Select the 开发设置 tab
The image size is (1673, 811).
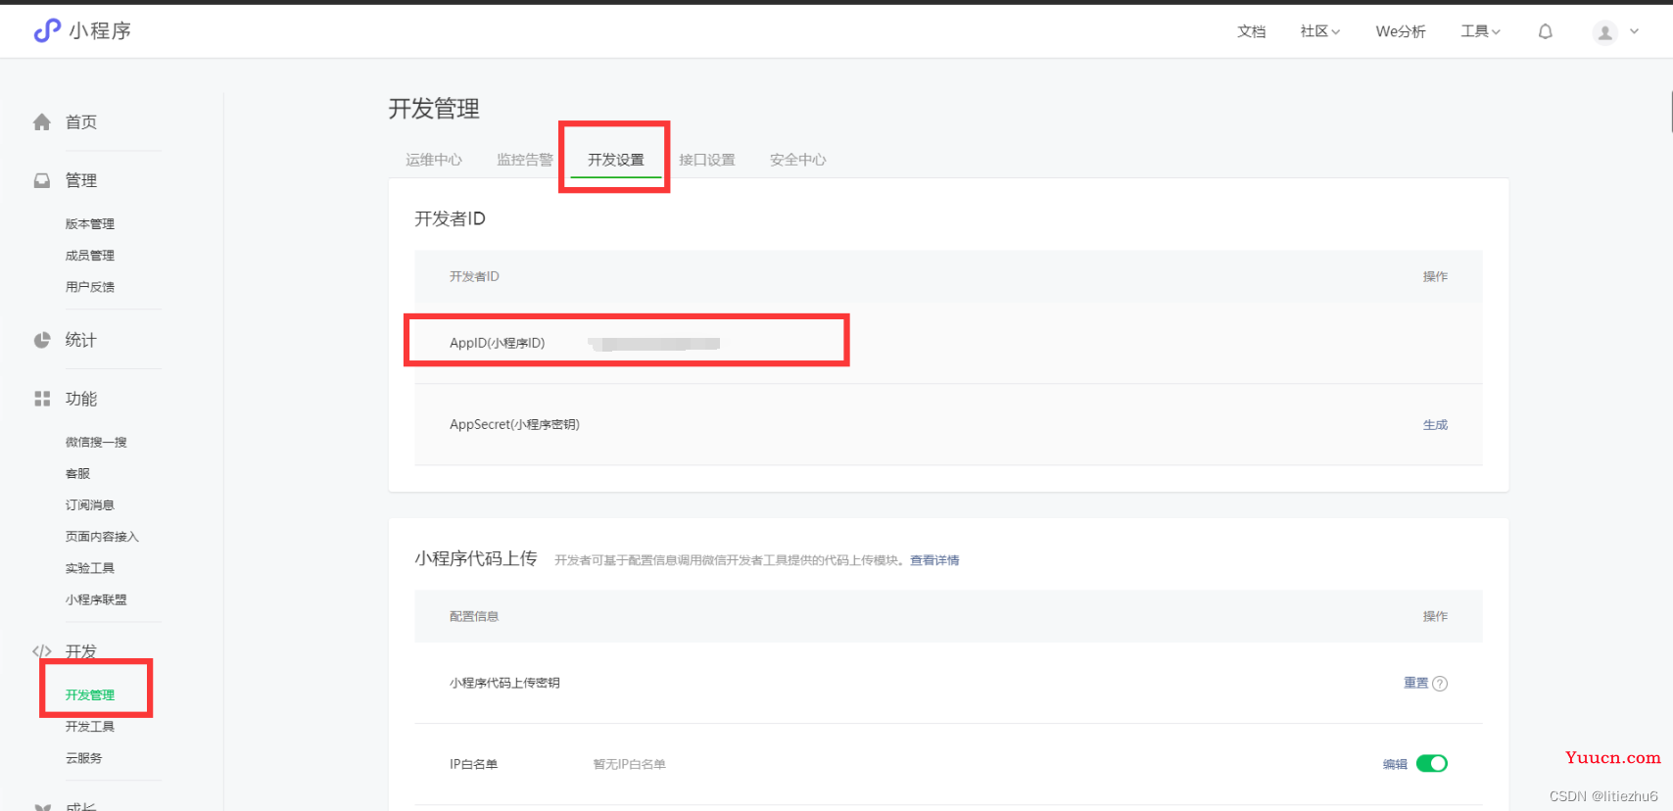coord(616,160)
